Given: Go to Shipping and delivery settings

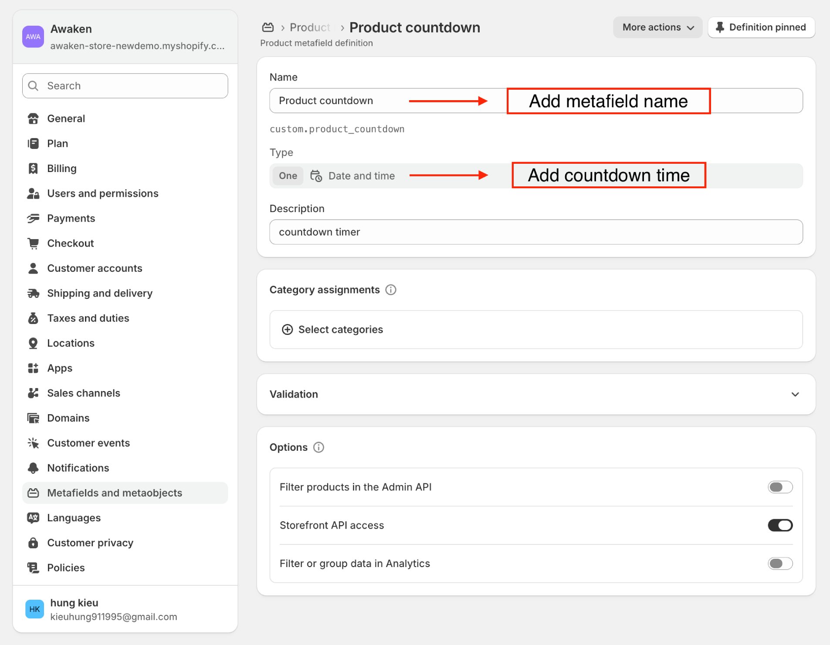Looking at the screenshot, I should pos(125,293).
